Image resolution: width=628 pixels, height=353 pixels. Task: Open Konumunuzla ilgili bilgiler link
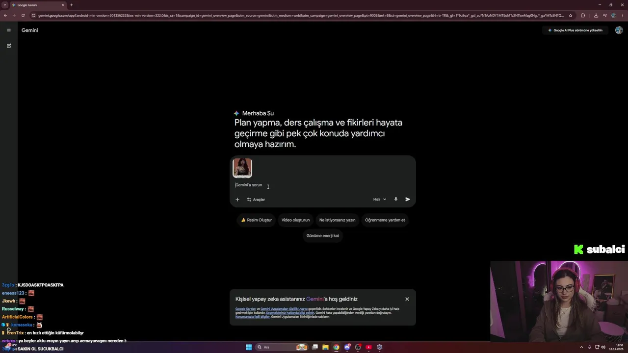click(253, 317)
